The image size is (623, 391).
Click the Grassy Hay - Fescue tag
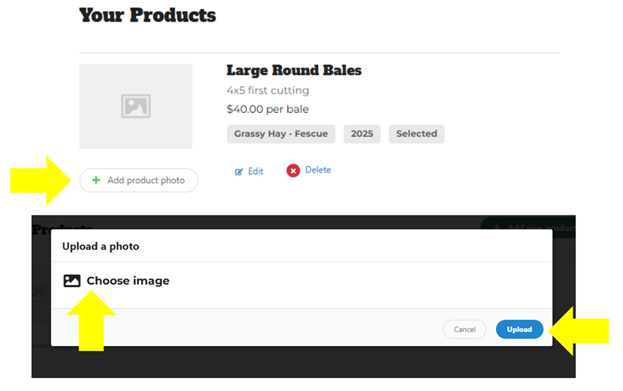tap(281, 134)
